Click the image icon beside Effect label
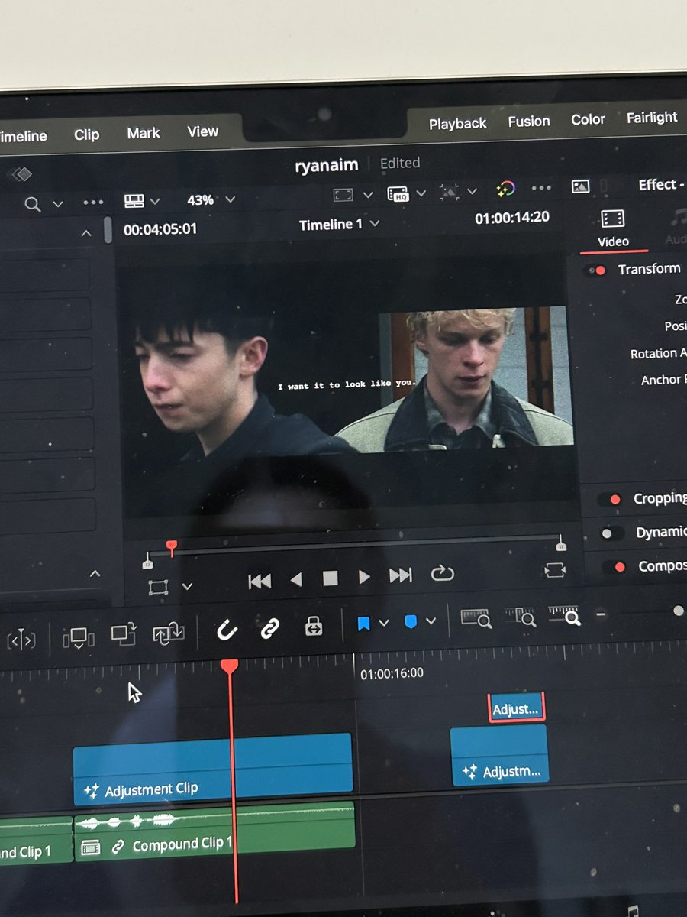Screen dimensions: 687x917 coord(580,186)
